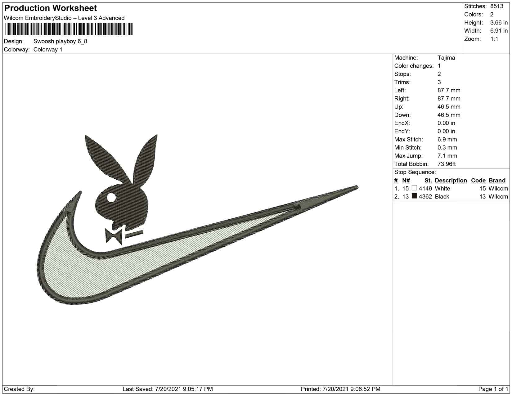Click the "Created By:" footer label
This screenshot has width=512, height=394.
[x=19, y=389]
